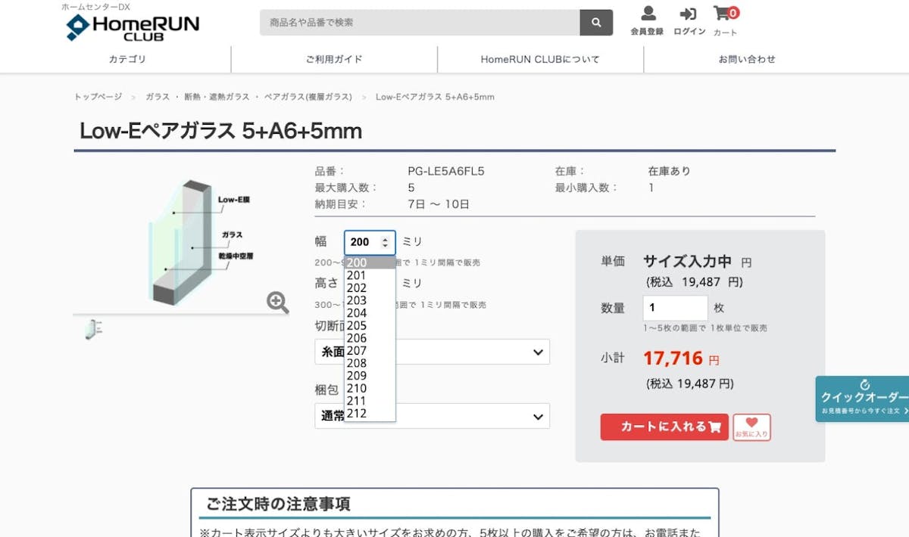Viewport: 909px width, 537px height.
Task: Select 205 from width dropdown list
Action: pos(357,326)
